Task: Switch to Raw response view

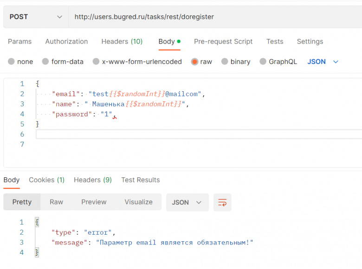Action: pos(56,202)
